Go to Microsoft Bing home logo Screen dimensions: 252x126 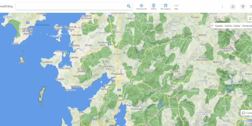6,6
